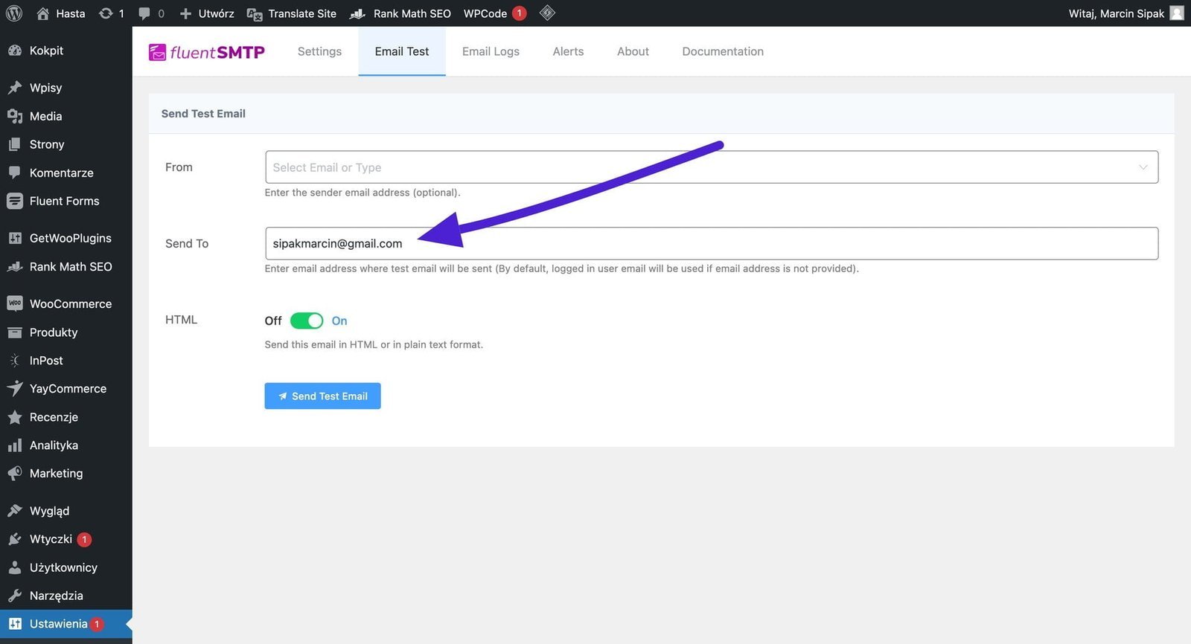Click user avatar next to Marcin Sipak
This screenshot has height=644, width=1191.
1177,13
